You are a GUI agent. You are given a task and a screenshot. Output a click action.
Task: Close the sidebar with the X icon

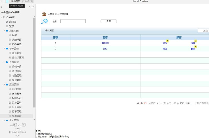[2, 1]
